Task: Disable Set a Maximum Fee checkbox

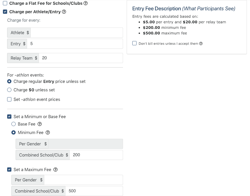Action: pyautogui.click(x=9, y=170)
